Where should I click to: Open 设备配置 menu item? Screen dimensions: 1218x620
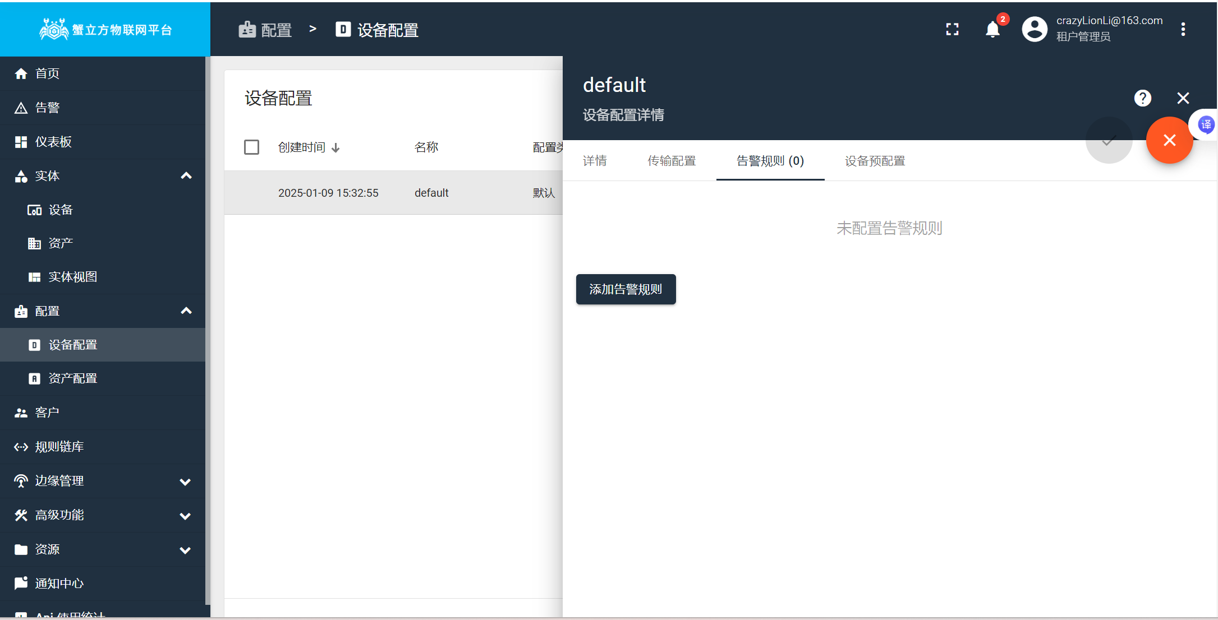point(103,345)
